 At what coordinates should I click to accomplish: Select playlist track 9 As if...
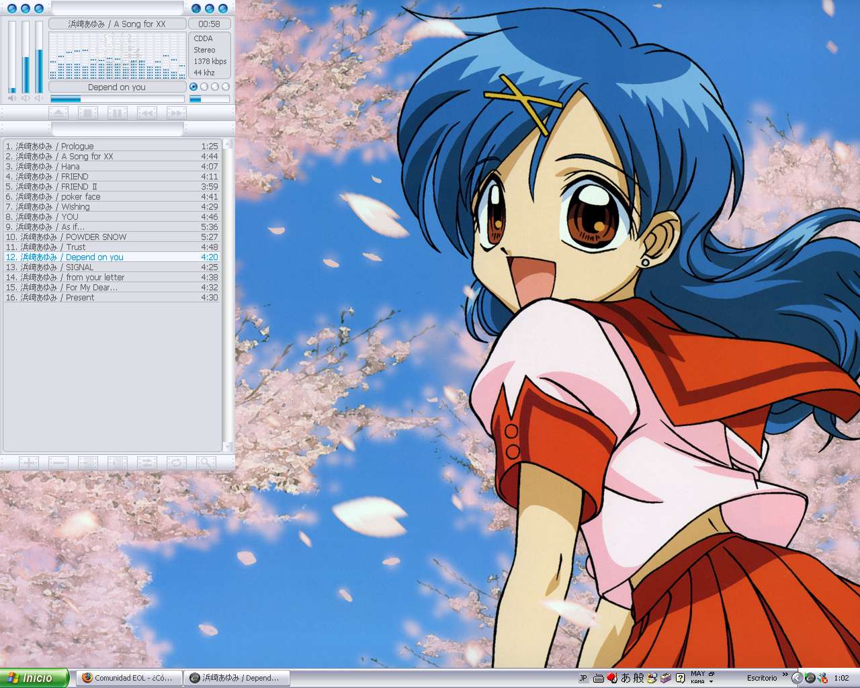[x=112, y=226]
